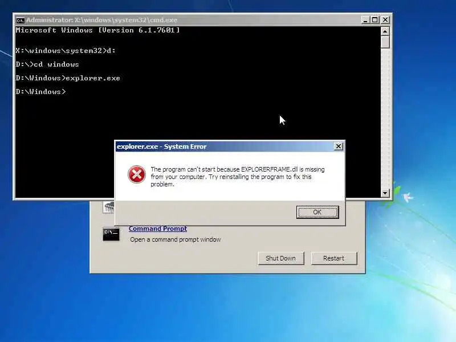
Task: Click the cmd scrollbar up arrow
Action: tap(385, 31)
